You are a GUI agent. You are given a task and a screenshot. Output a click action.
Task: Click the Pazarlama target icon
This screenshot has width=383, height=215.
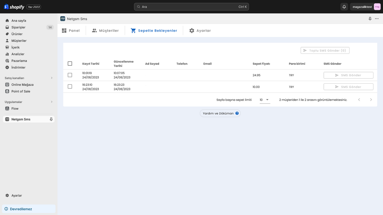coord(7,61)
